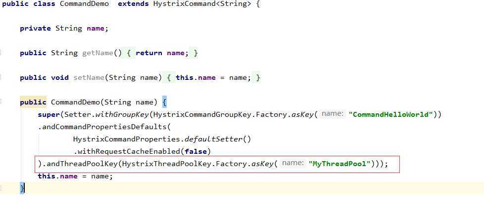Click the highlighted opening brace of the constructor

[x=164, y=102]
